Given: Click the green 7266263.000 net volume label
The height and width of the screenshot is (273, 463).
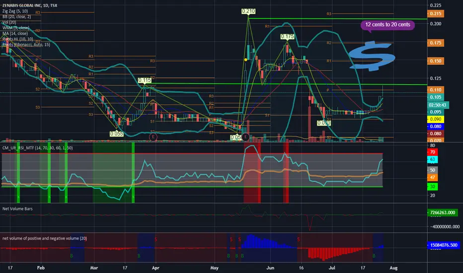Looking at the screenshot, I should [443, 212].
